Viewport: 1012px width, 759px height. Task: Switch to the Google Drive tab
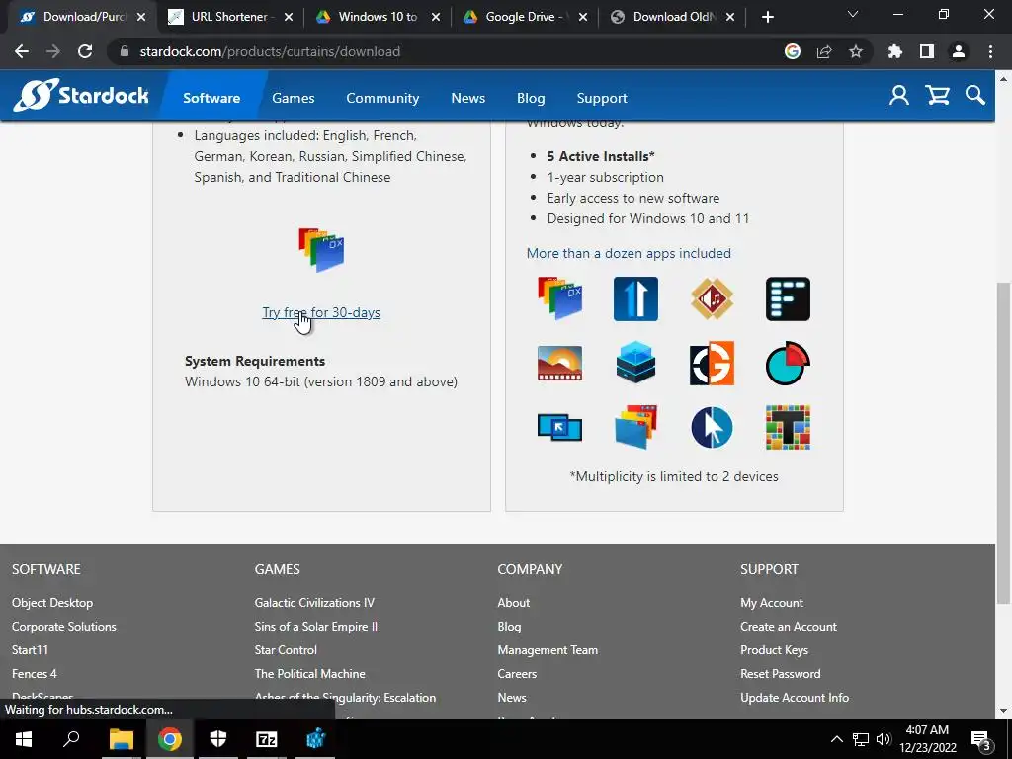(x=524, y=17)
